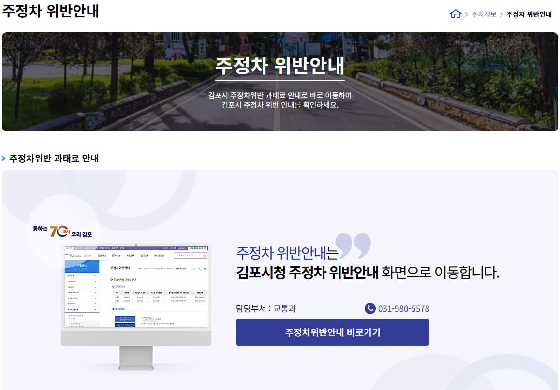This screenshot has height=390, width=560.
Task: Open the 주차정보 breadcrumb link
Action: tap(480, 14)
